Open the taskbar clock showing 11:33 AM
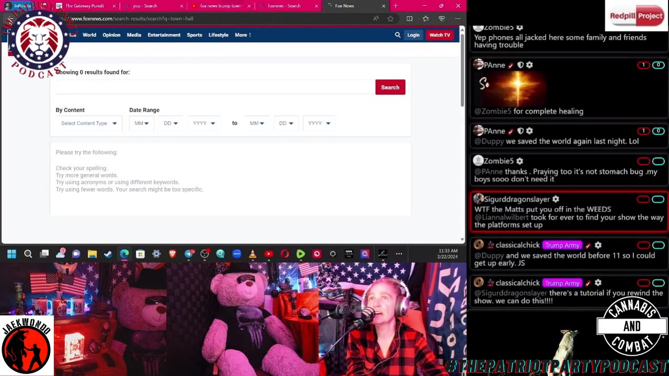 click(448, 254)
